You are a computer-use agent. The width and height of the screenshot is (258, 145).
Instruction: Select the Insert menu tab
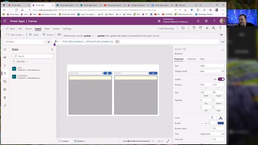coord(38,29)
